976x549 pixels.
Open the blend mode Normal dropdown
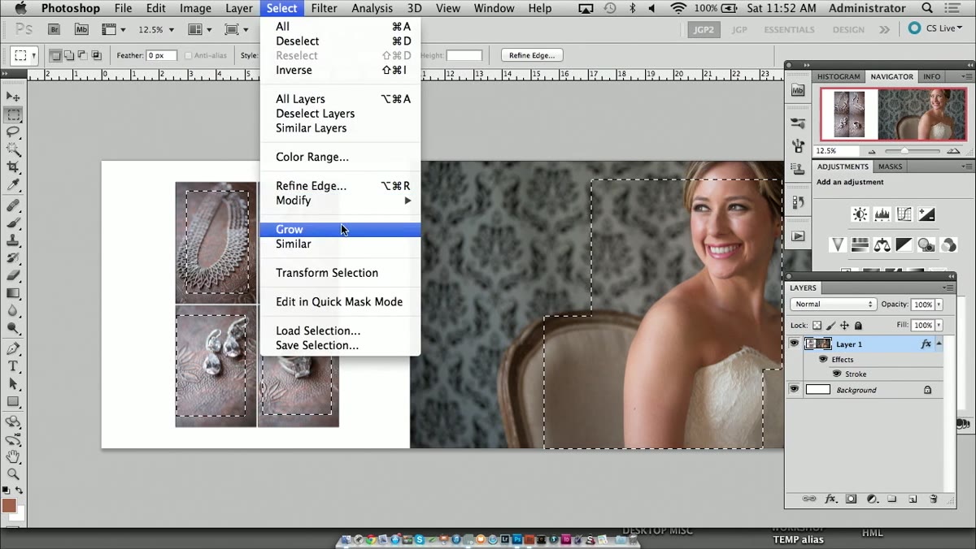click(x=833, y=305)
